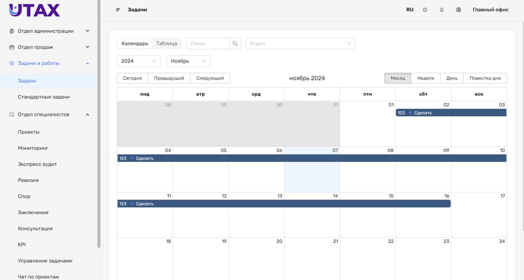Open Консультация in sidebar

click(x=48, y=228)
